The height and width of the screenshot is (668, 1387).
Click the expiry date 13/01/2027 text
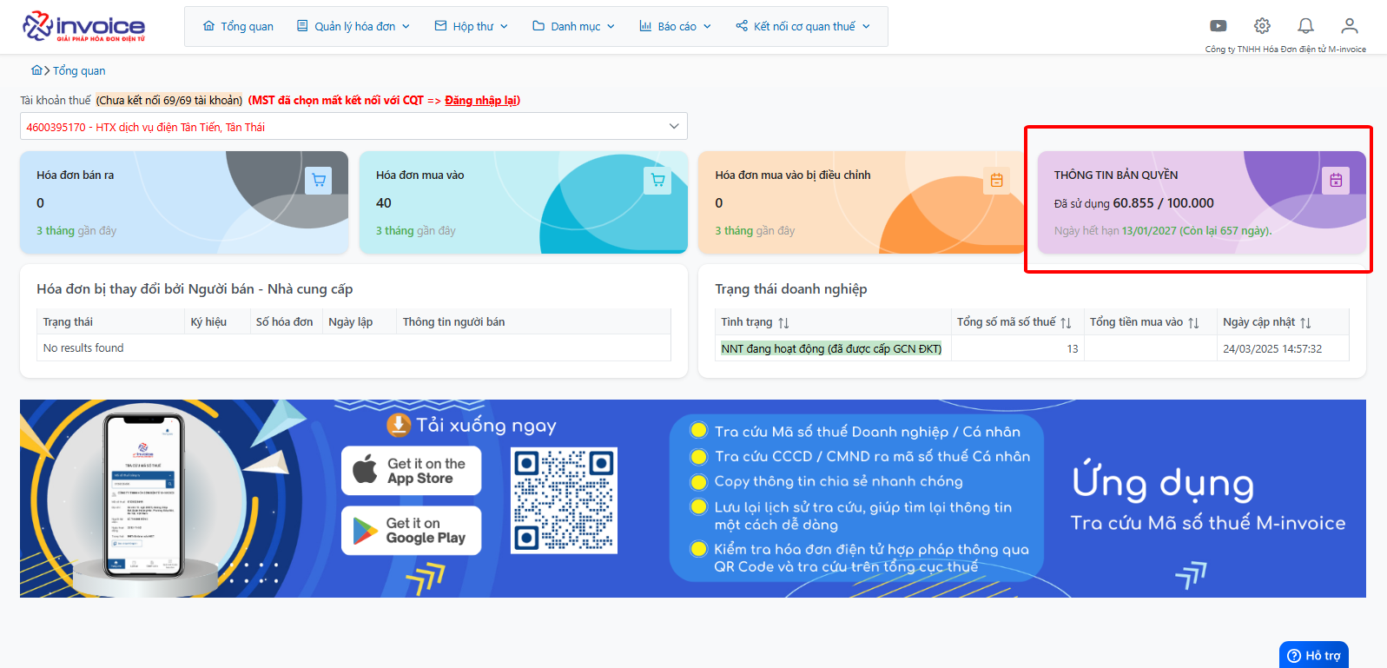pos(1149,230)
